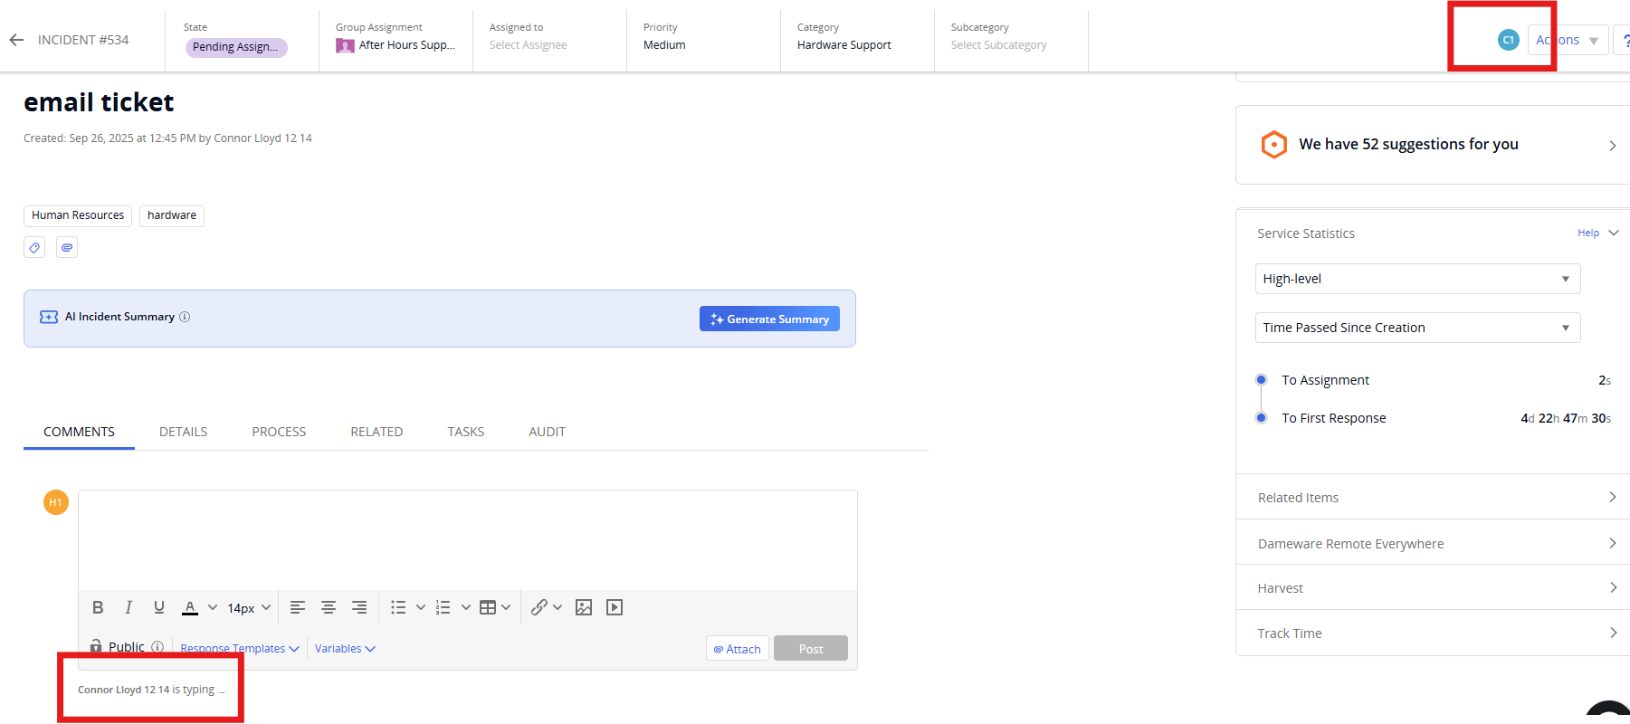
Task: Change the Medium priority field
Action: [664, 45]
